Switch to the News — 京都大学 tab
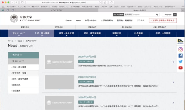185x110 pixels. coord(140,10)
